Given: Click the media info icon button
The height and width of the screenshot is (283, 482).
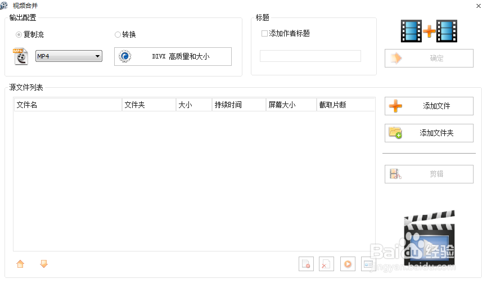Looking at the screenshot, I should pyautogui.click(x=368, y=264).
